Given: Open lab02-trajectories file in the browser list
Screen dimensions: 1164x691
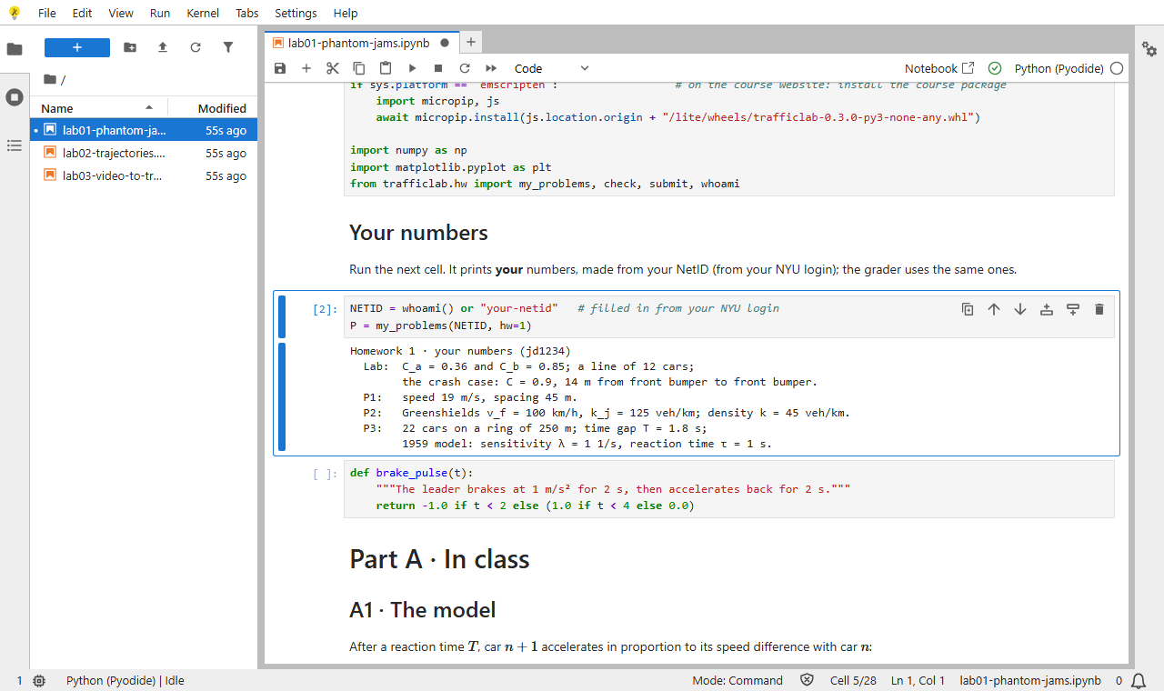Looking at the screenshot, I should point(145,153).
